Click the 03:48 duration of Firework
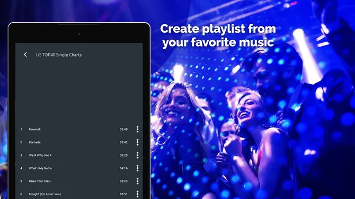The image size is (355, 199). 123,129
